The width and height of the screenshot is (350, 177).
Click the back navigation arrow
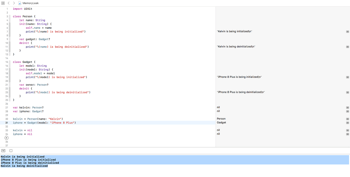[x=8, y=3]
